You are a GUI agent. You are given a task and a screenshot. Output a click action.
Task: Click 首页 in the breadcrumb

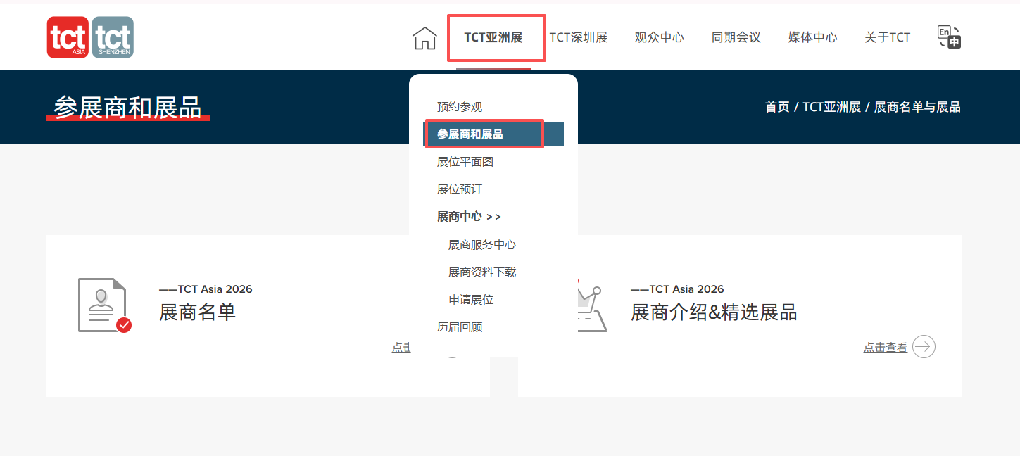pos(777,107)
